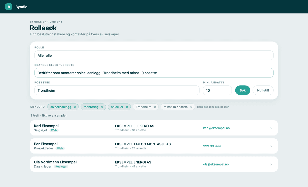308x187 pixels.
Task: Open Kari Eksempel row chevron
Action: [x=271, y=128]
